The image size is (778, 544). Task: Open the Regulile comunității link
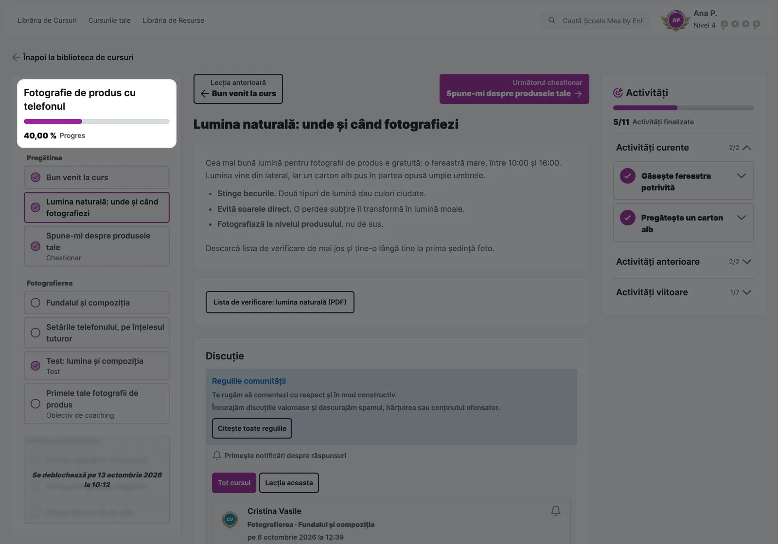tap(249, 381)
